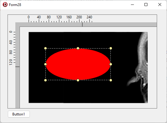Click the bottom-left selection handle
Screen dimensions: 167x123
(45, 80)
